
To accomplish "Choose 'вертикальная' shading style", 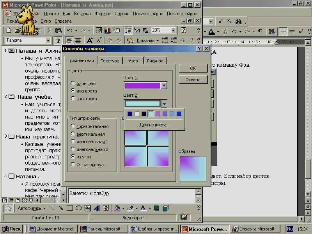I will [x=73, y=134].
